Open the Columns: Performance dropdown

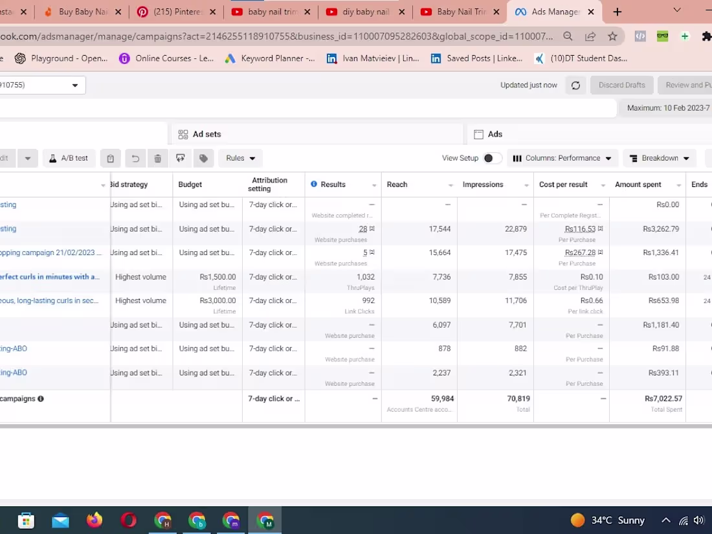562,159
